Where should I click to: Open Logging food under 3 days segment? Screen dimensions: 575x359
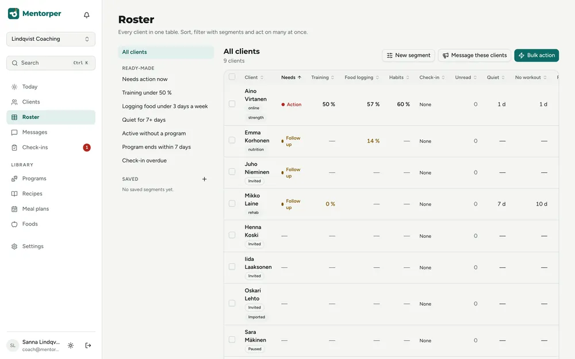tap(165, 106)
